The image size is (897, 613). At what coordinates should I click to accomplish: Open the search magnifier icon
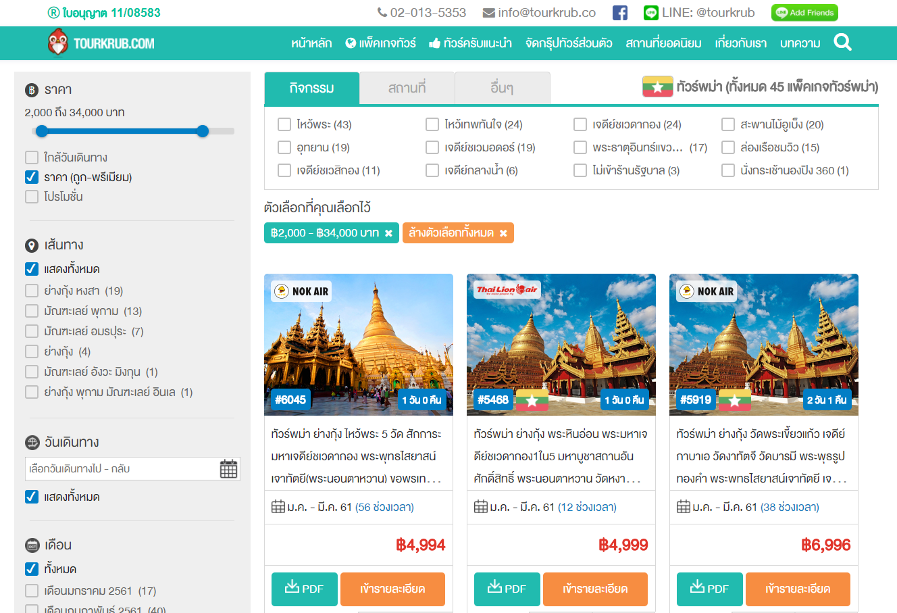pos(842,43)
